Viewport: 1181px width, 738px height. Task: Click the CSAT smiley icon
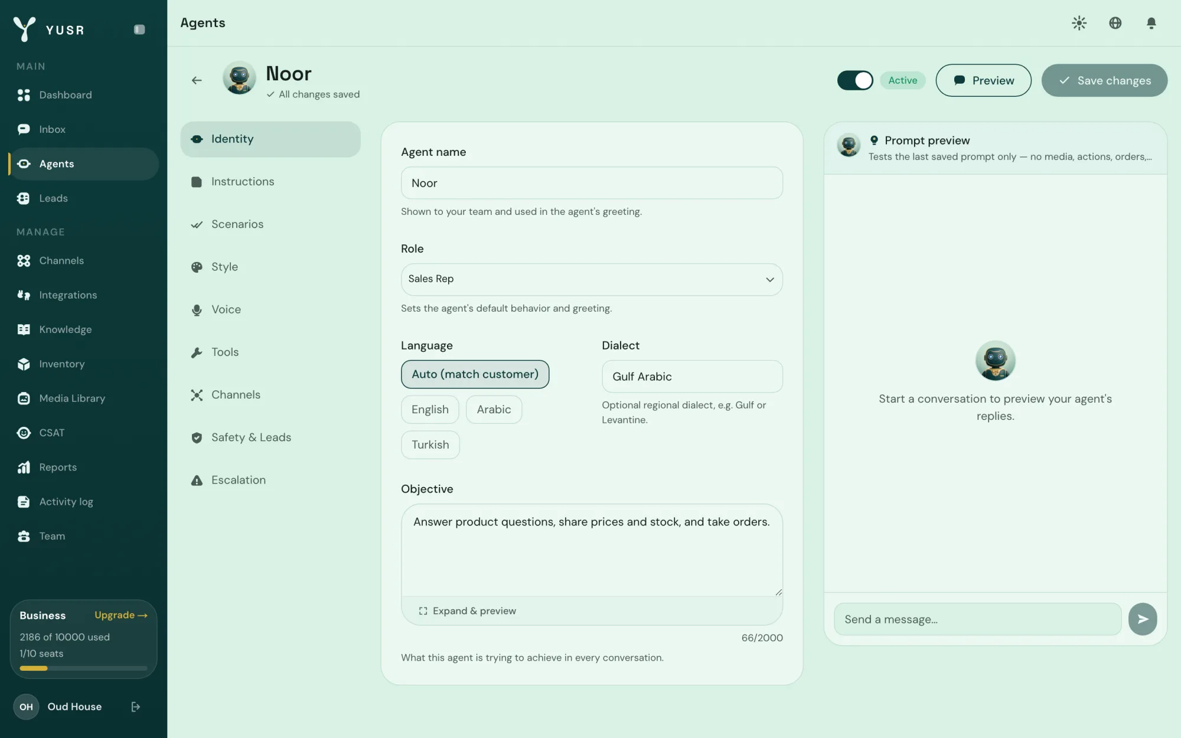pos(24,433)
